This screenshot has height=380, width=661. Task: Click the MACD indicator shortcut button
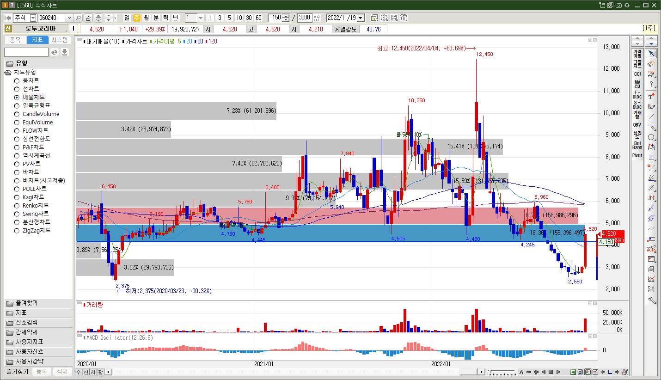637,85
